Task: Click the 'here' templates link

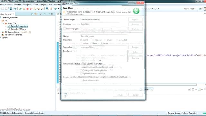Action: [x=125, y=77]
